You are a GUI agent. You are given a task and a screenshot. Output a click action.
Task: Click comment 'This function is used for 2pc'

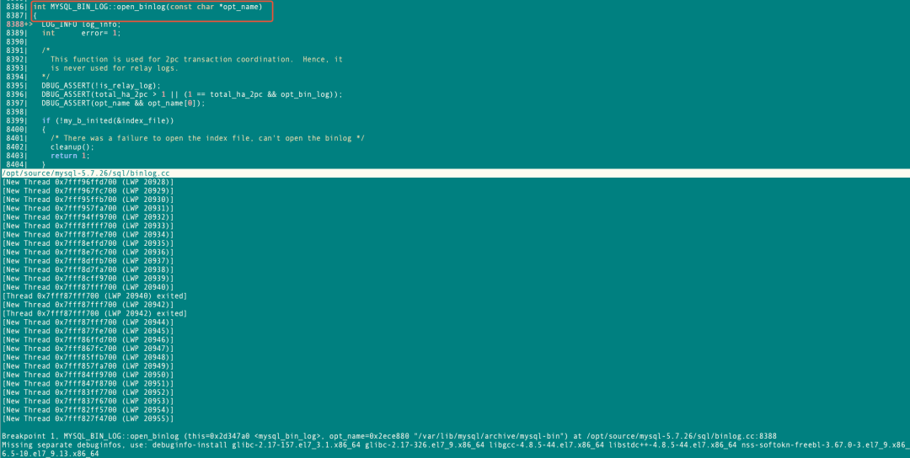pos(196,59)
